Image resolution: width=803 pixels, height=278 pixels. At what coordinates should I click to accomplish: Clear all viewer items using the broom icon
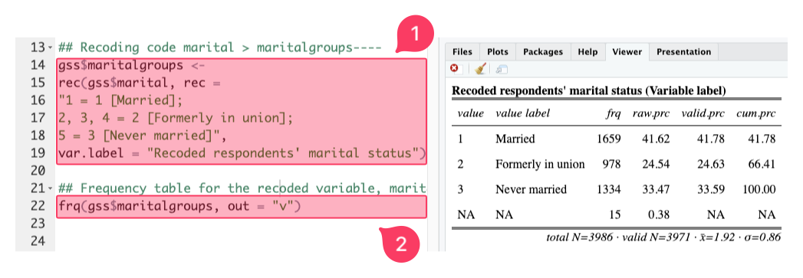(x=480, y=68)
